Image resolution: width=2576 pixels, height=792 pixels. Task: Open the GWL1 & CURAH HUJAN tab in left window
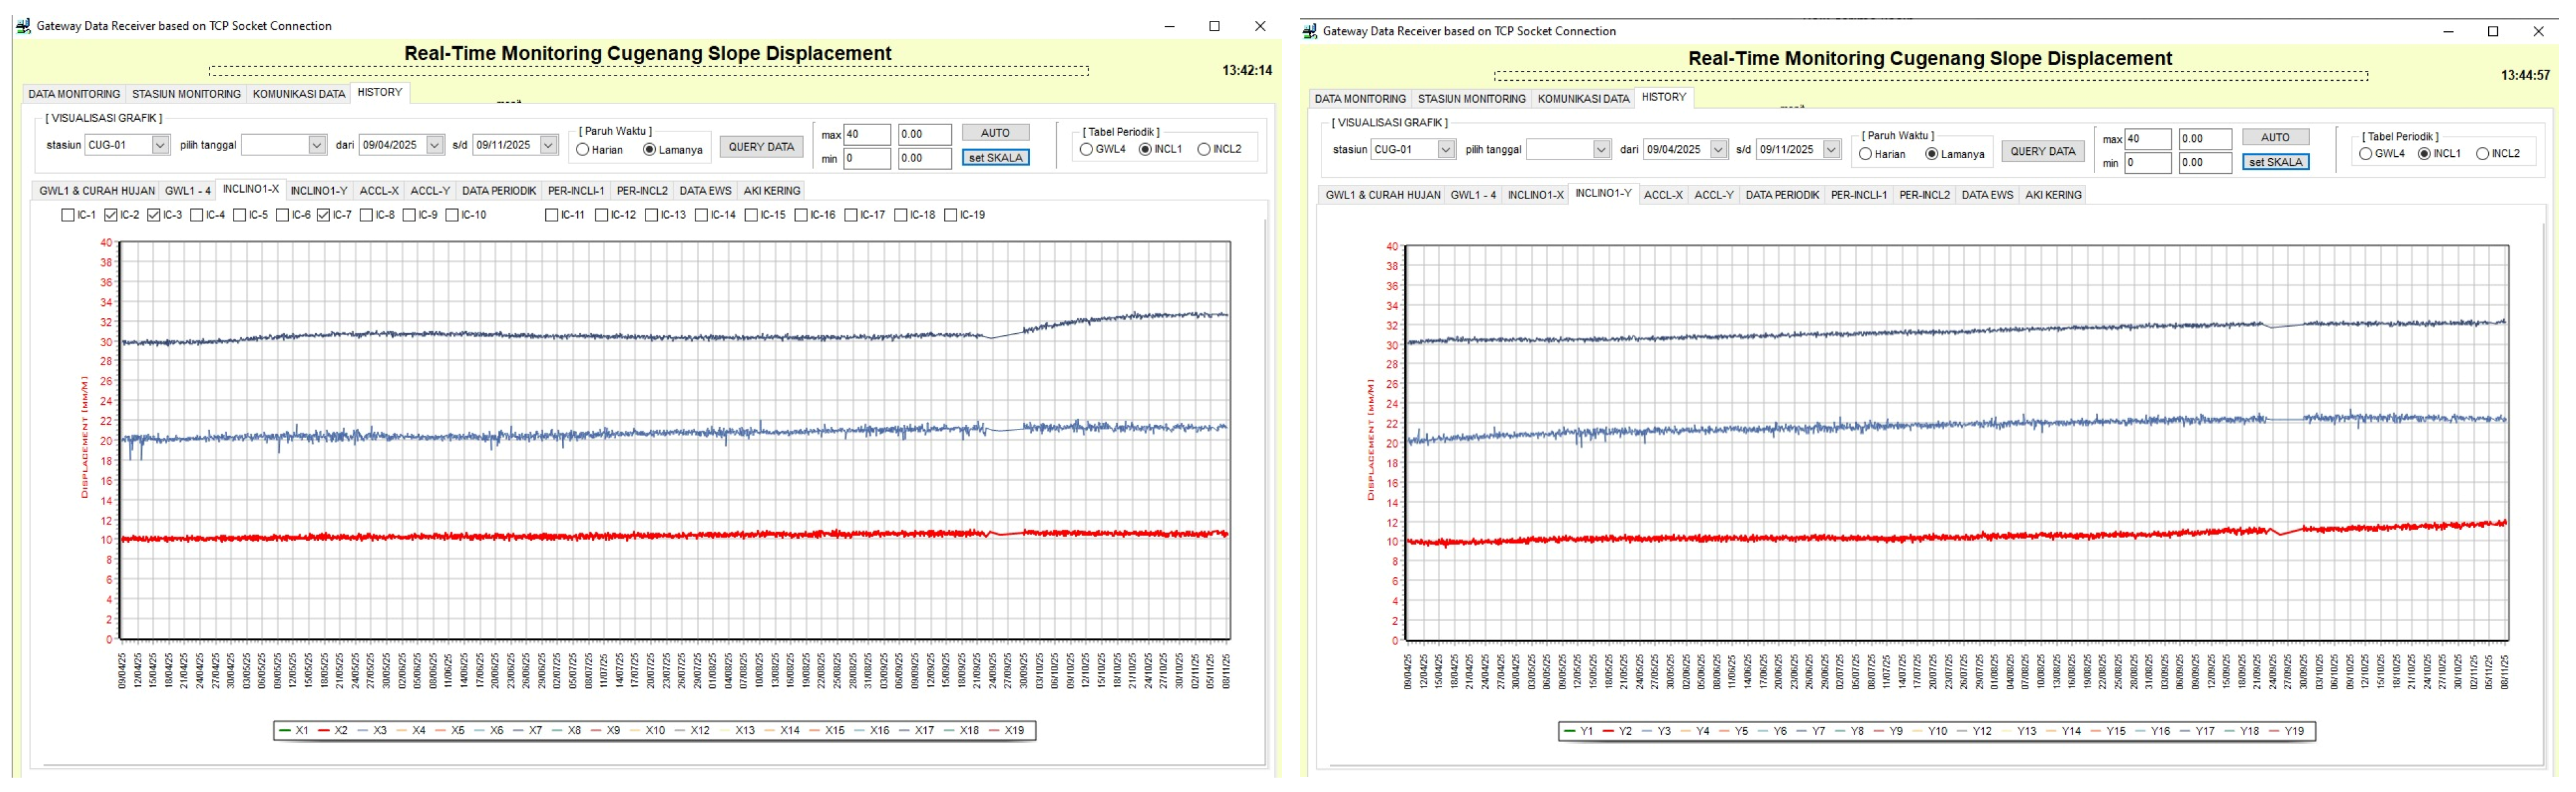coord(97,191)
